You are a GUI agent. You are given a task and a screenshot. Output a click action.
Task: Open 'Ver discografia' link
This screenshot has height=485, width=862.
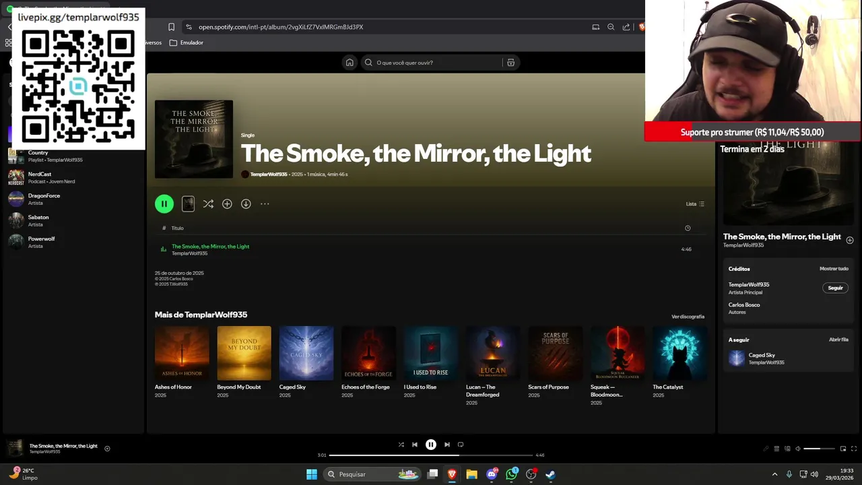(x=688, y=317)
